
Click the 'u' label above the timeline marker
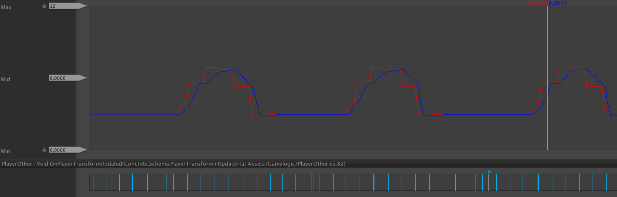489,171
